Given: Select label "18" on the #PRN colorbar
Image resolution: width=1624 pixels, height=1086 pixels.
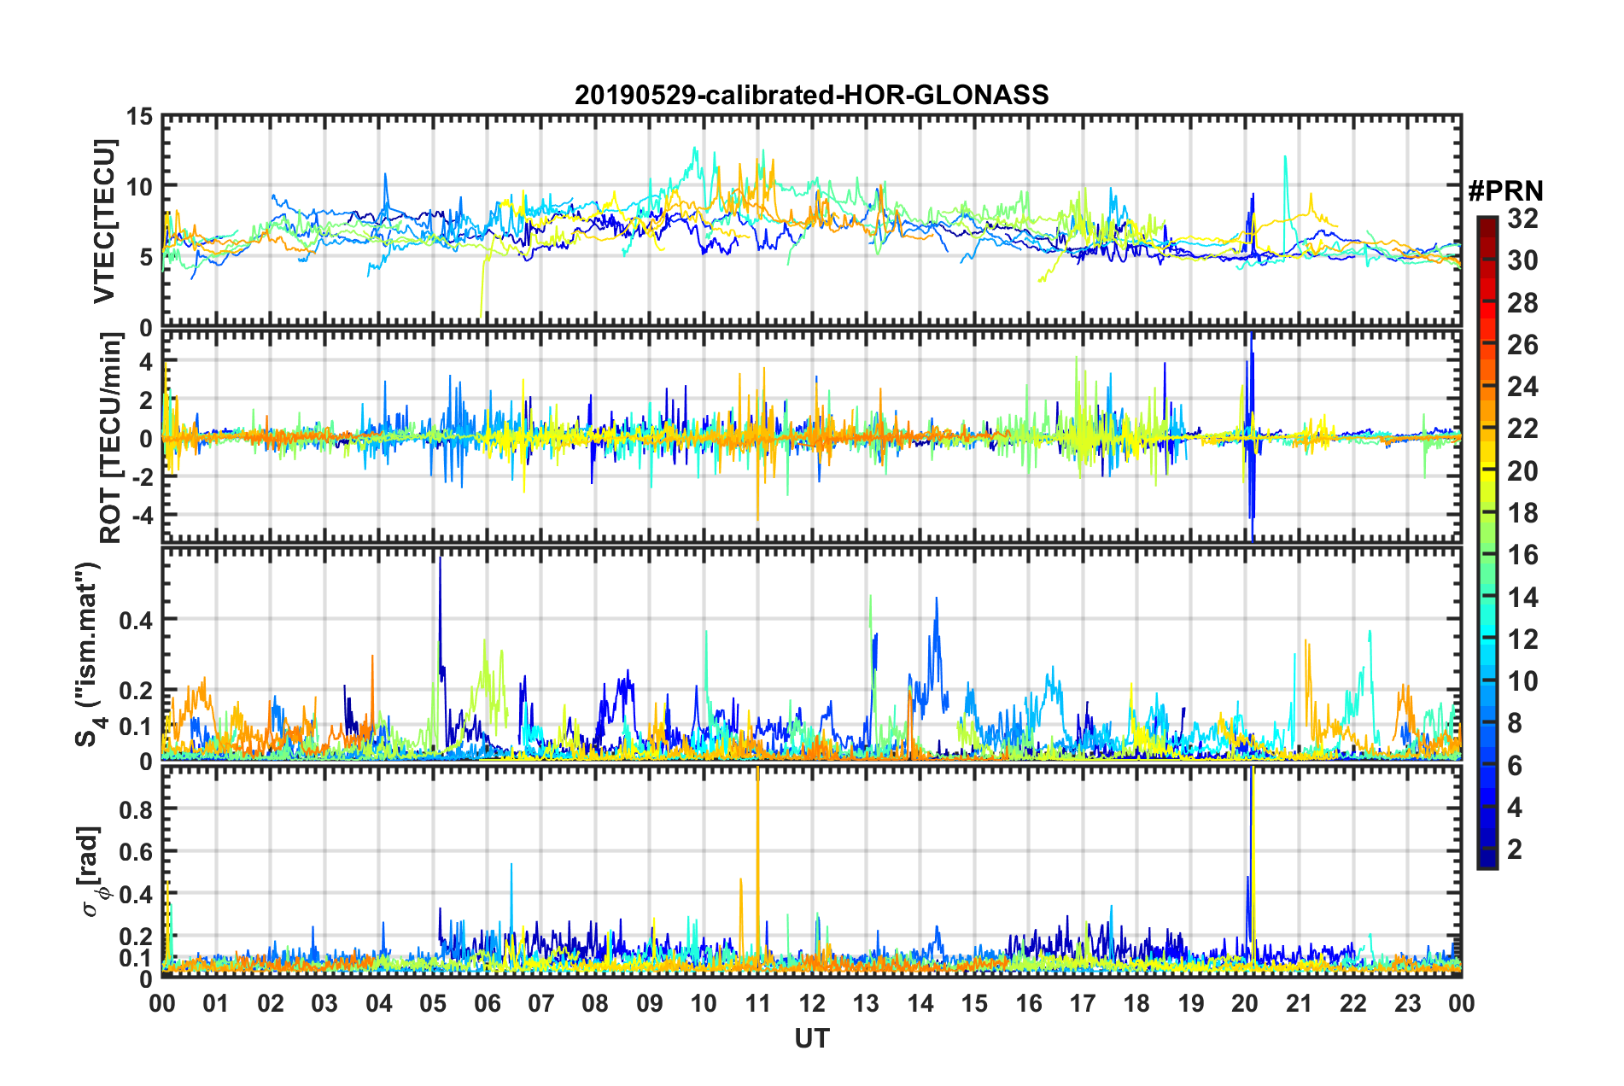Looking at the screenshot, I should [x=1522, y=513].
